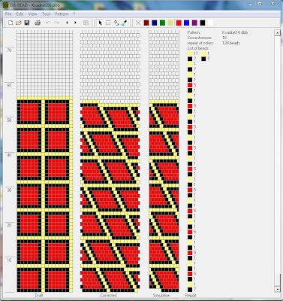Open the Pattern menu
This screenshot has height=301, width=283.
click(x=62, y=14)
